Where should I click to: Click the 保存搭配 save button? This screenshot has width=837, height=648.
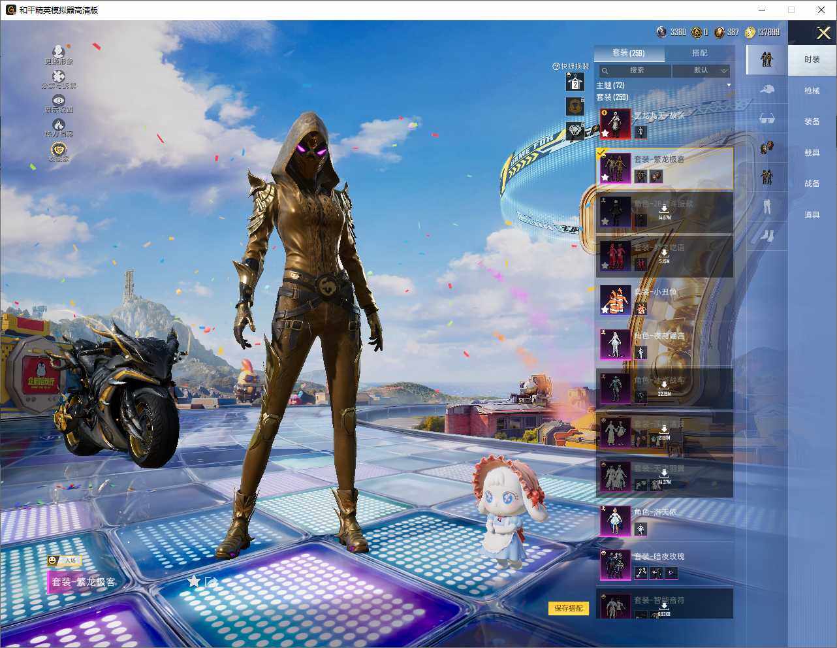[x=569, y=608]
